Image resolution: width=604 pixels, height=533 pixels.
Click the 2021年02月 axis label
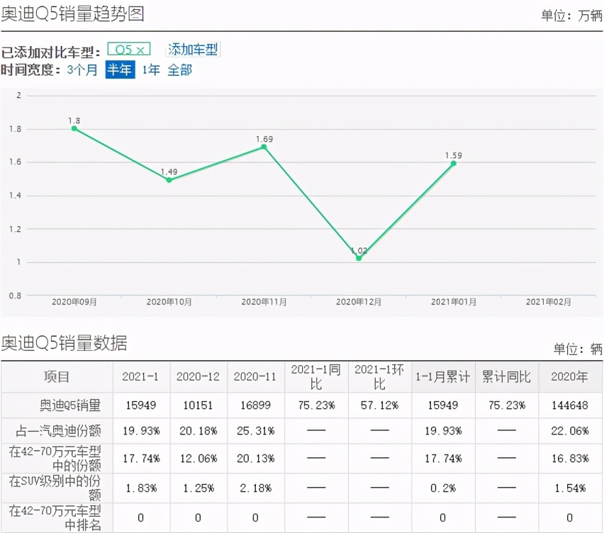[x=549, y=302]
